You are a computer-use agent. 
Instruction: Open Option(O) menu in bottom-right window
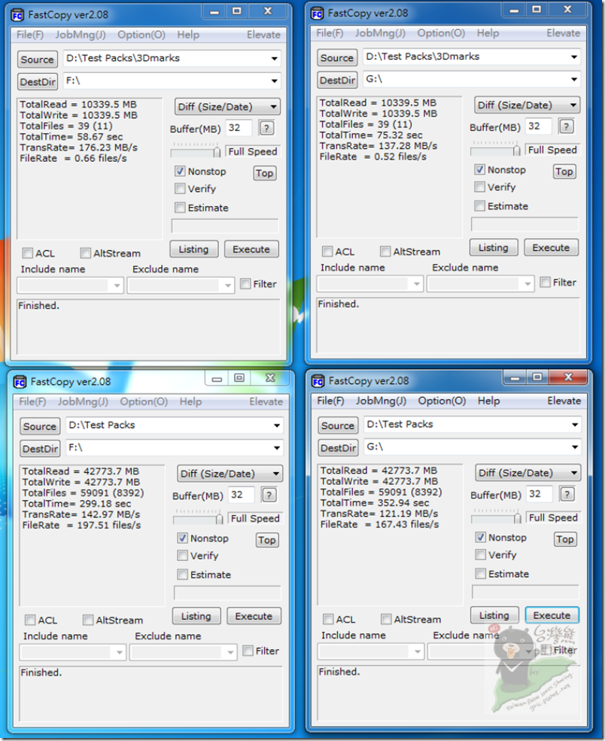tap(442, 401)
